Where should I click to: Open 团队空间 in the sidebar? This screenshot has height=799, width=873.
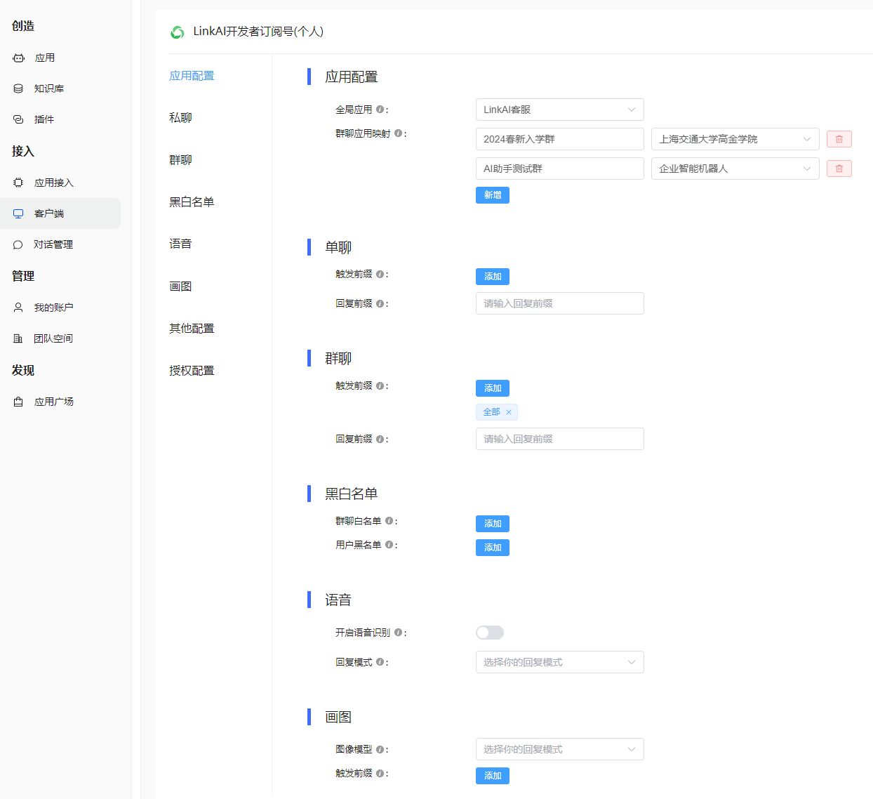(x=60, y=338)
